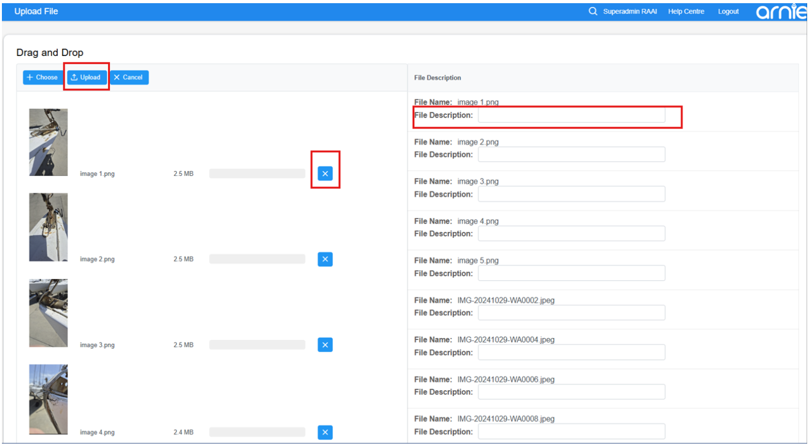Viewport: 811px width, 448px height.
Task: Select image 3.png thumbnail
Action: [x=48, y=313]
